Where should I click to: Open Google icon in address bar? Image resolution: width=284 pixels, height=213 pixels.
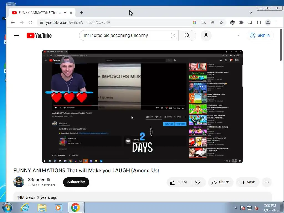(x=195, y=22)
